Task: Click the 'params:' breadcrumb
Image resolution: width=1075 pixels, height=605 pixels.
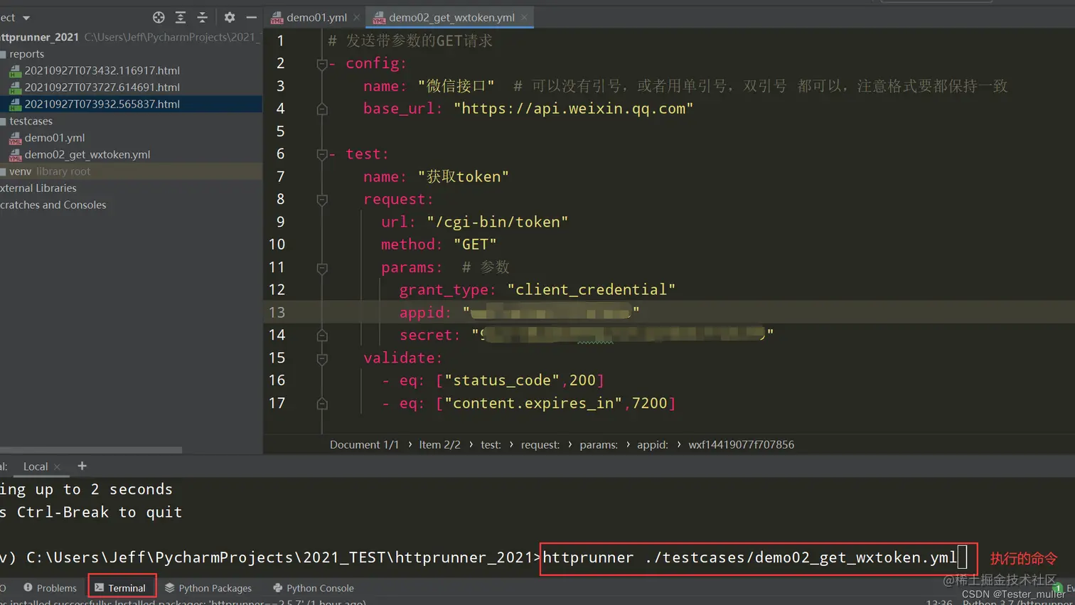Action: pyautogui.click(x=599, y=444)
